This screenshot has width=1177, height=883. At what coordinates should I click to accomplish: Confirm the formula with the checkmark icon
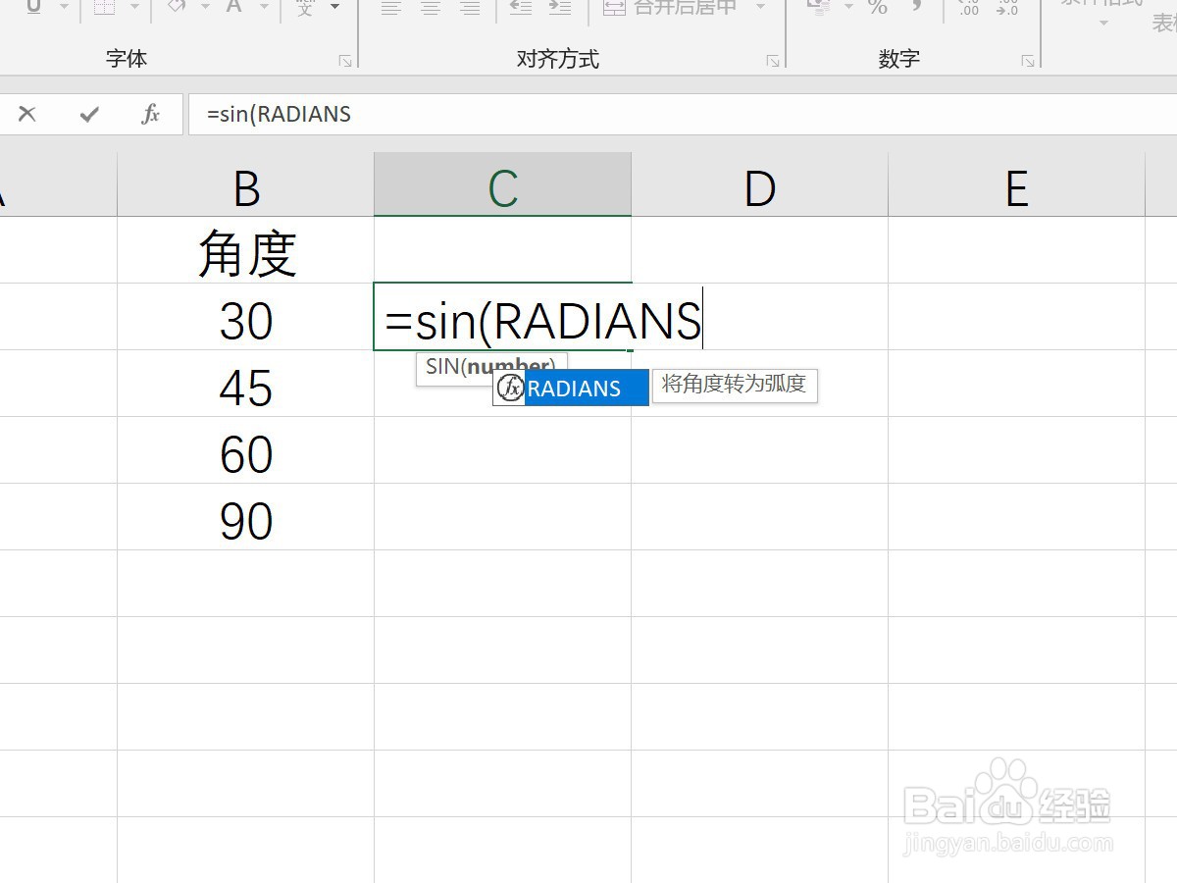[x=89, y=114]
